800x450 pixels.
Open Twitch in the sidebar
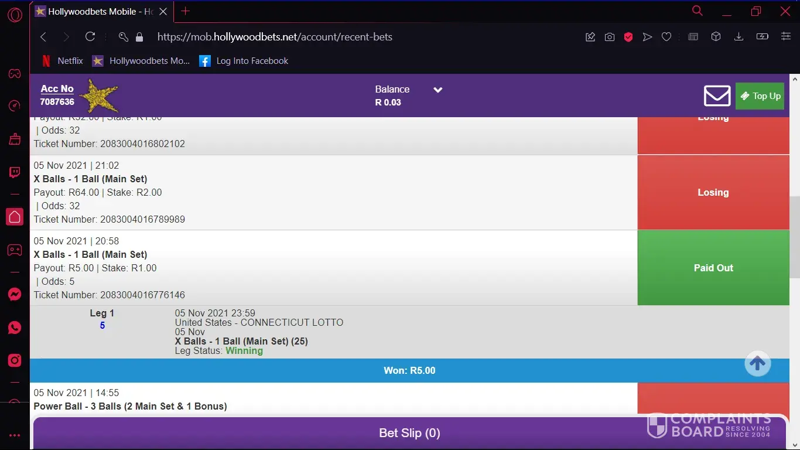click(15, 172)
